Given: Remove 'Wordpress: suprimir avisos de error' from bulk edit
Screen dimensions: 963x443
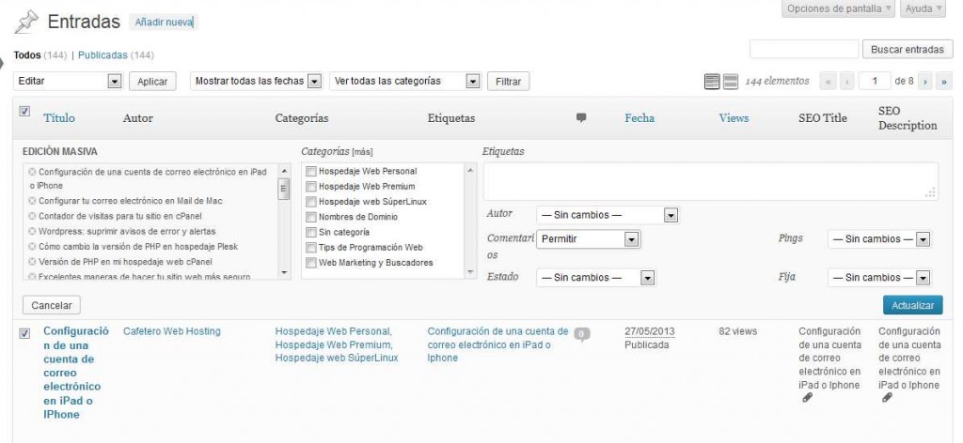Looking at the screenshot, I should point(33,232).
